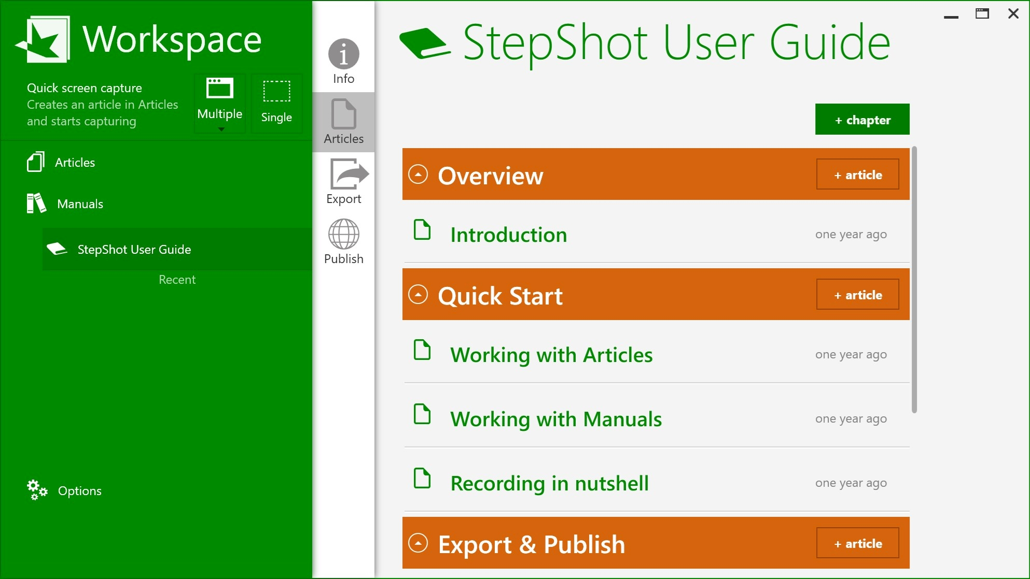
Task: Click the Options gears icon
Action: pos(37,490)
